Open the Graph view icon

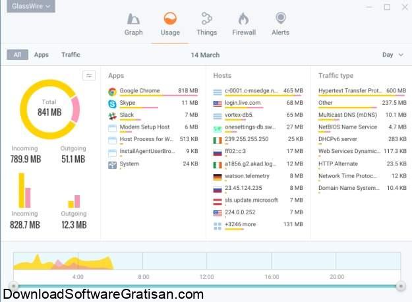tap(133, 19)
